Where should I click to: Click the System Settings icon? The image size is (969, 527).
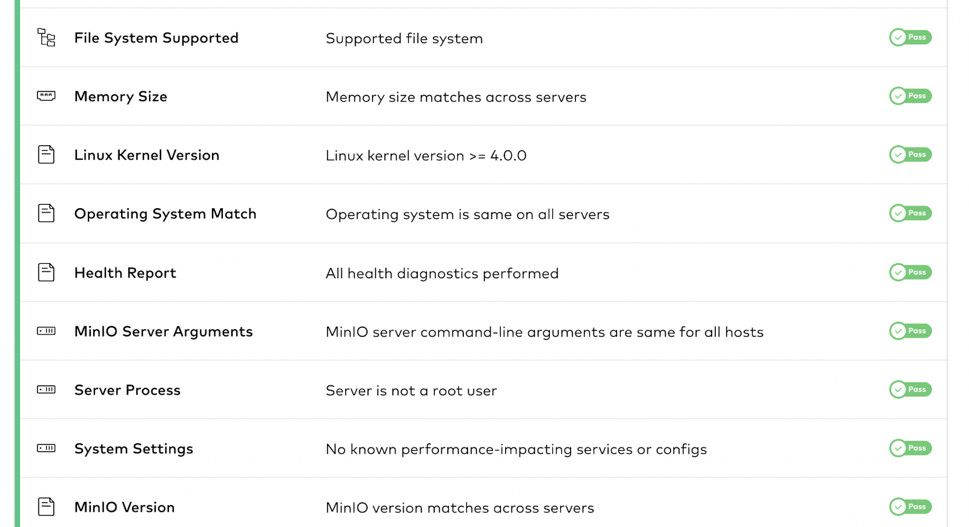46,448
